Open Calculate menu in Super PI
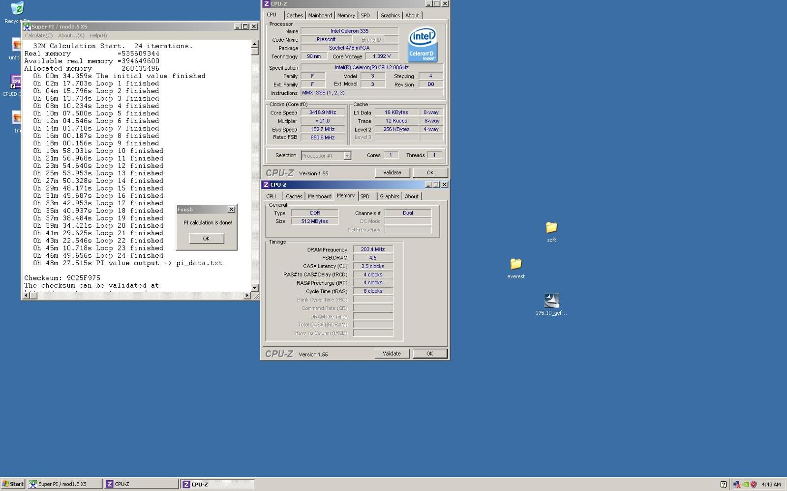This screenshot has height=491, width=787. pos(39,35)
